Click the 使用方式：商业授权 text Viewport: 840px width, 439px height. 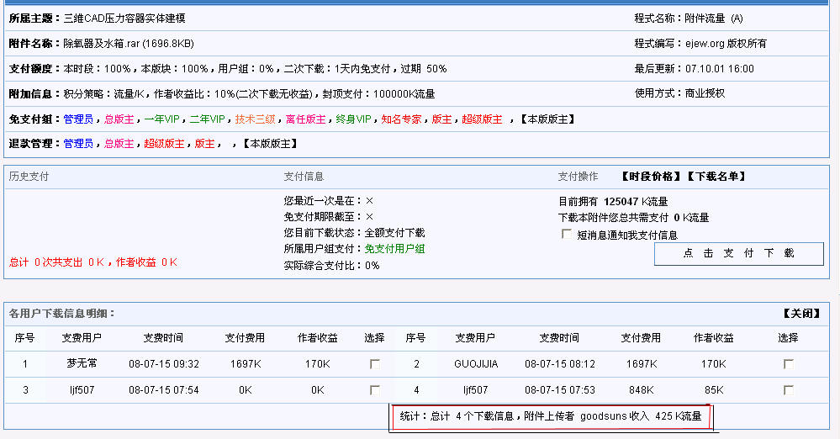tap(680, 93)
